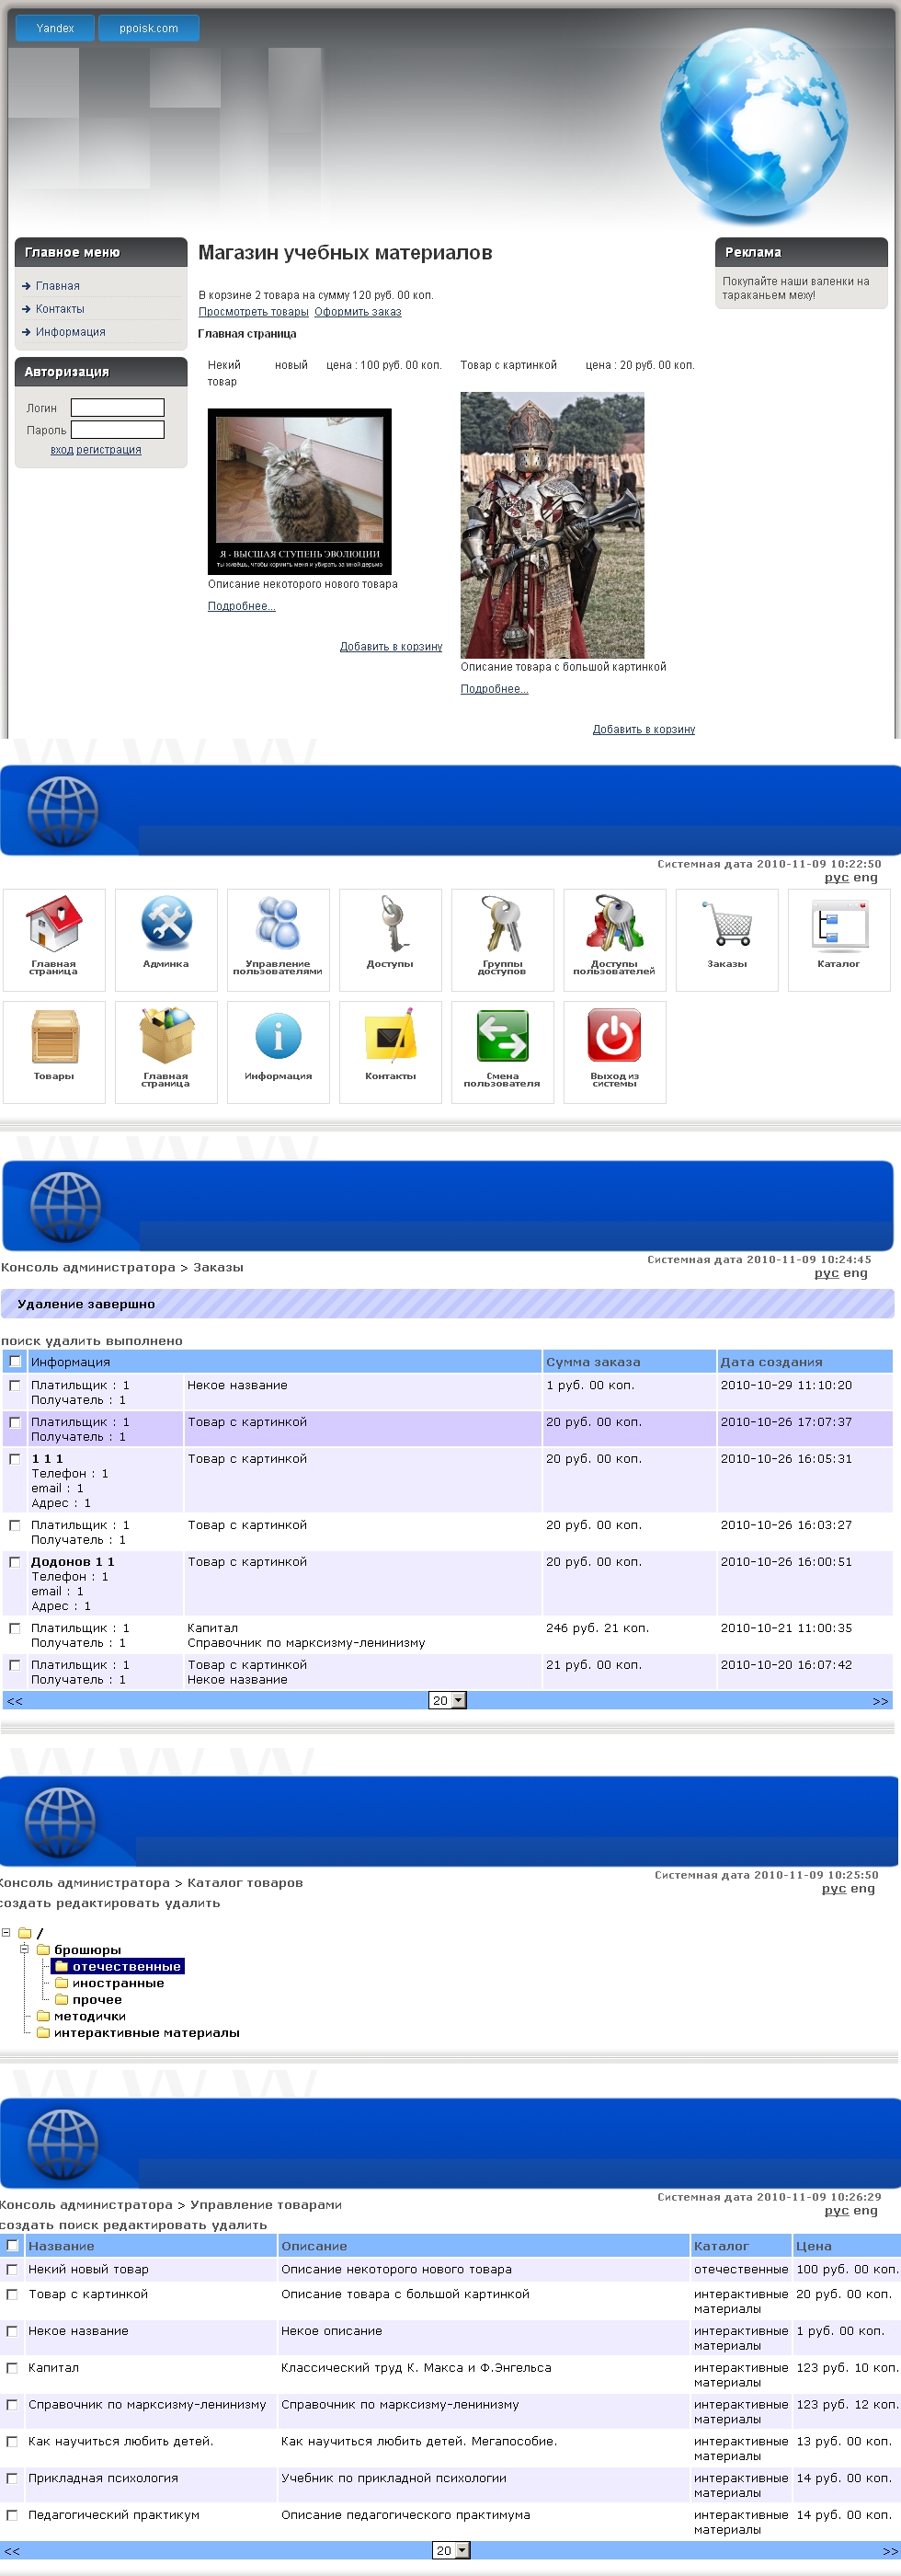Check the Педагогический практикум product row

click(x=12, y=2514)
